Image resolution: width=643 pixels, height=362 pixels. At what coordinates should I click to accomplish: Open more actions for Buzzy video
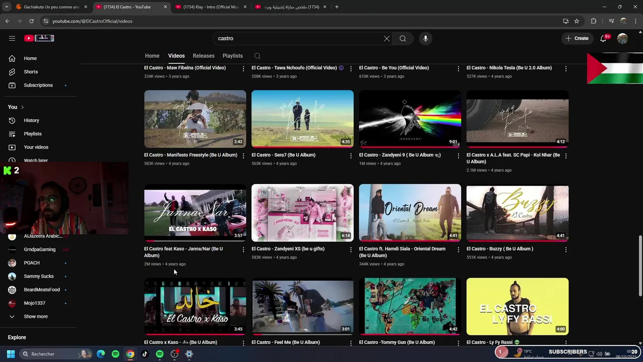click(x=566, y=249)
